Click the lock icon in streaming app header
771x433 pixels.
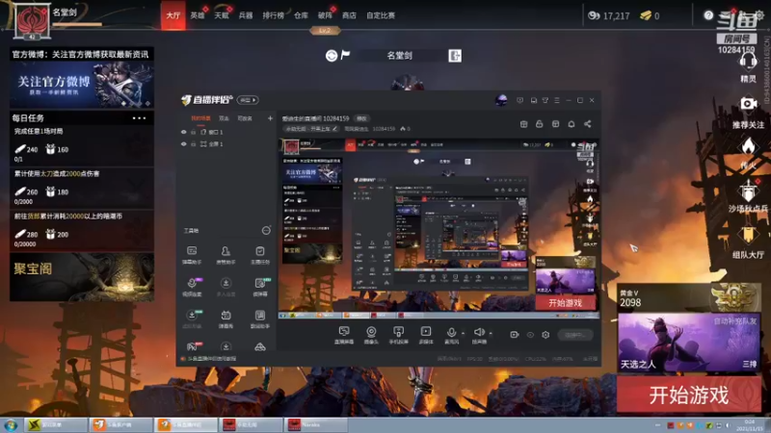(x=540, y=124)
